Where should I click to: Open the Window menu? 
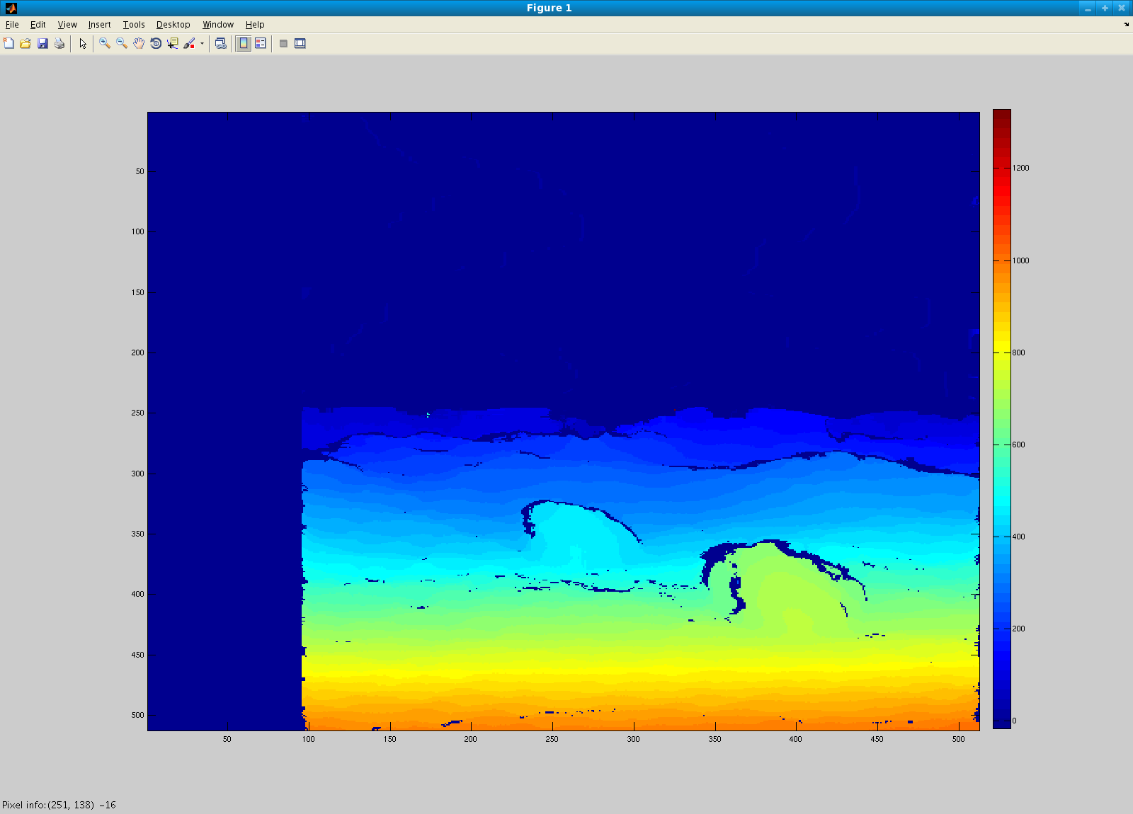pyautogui.click(x=218, y=24)
